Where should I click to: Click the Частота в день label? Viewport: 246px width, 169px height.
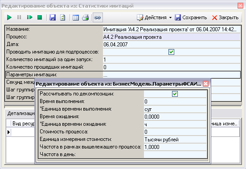coord(57,154)
